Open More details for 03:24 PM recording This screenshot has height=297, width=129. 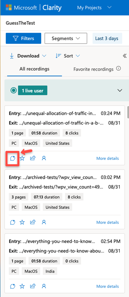(x=107, y=158)
